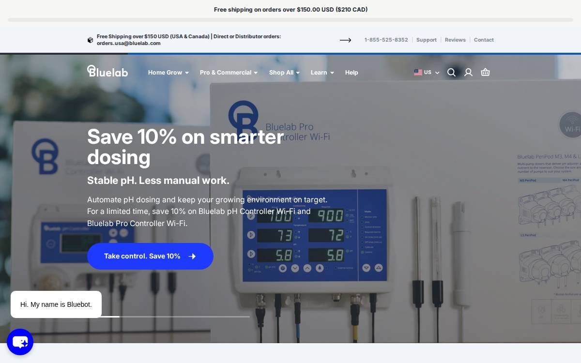This screenshot has width=581, height=363.
Task: Open the Help menu item
Action: click(352, 73)
